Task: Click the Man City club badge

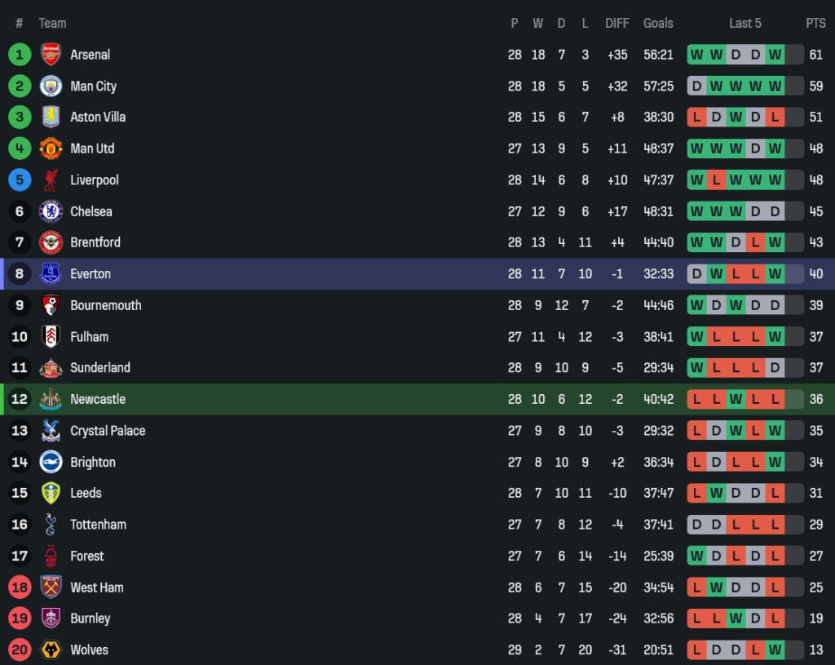Action: coord(51,86)
